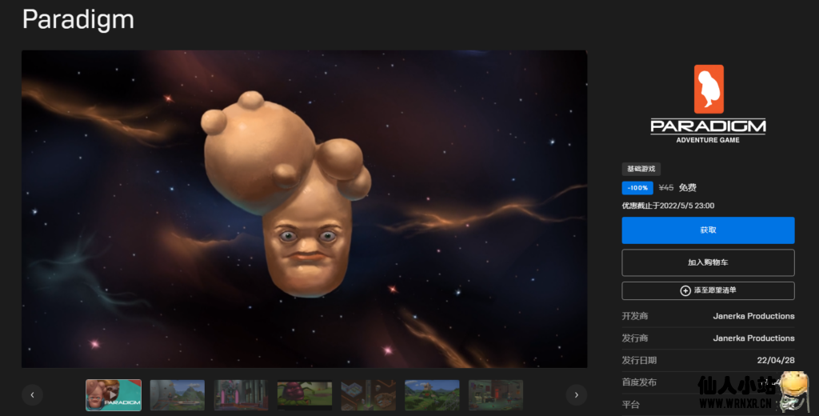819x416 pixels.
Task: Click the 基础游戏 tag
Action: (641, 169)
